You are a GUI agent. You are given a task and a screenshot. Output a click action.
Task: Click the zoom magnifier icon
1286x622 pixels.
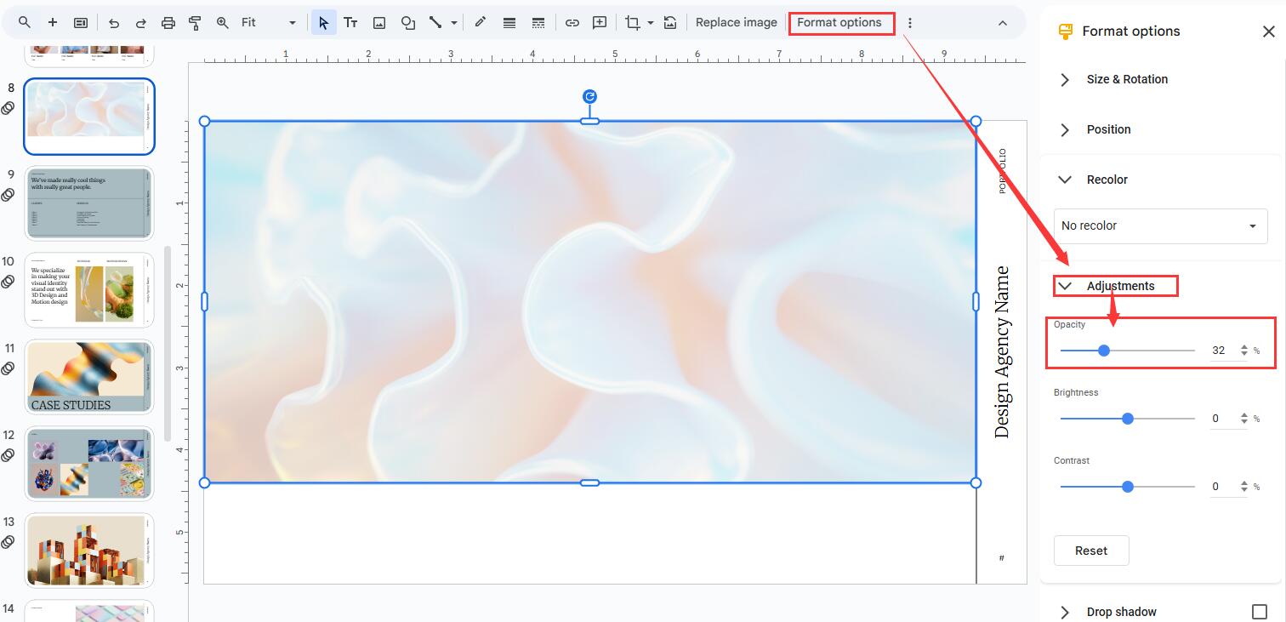point(223,23)
